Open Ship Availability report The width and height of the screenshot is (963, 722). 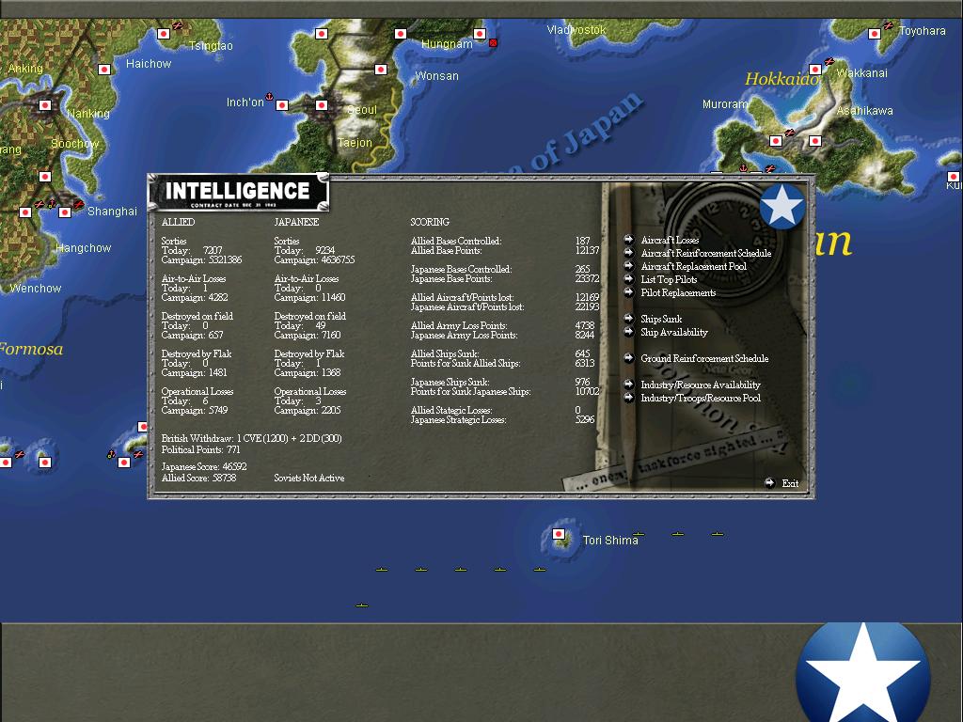pyautogui.click(x=673, y=332)
